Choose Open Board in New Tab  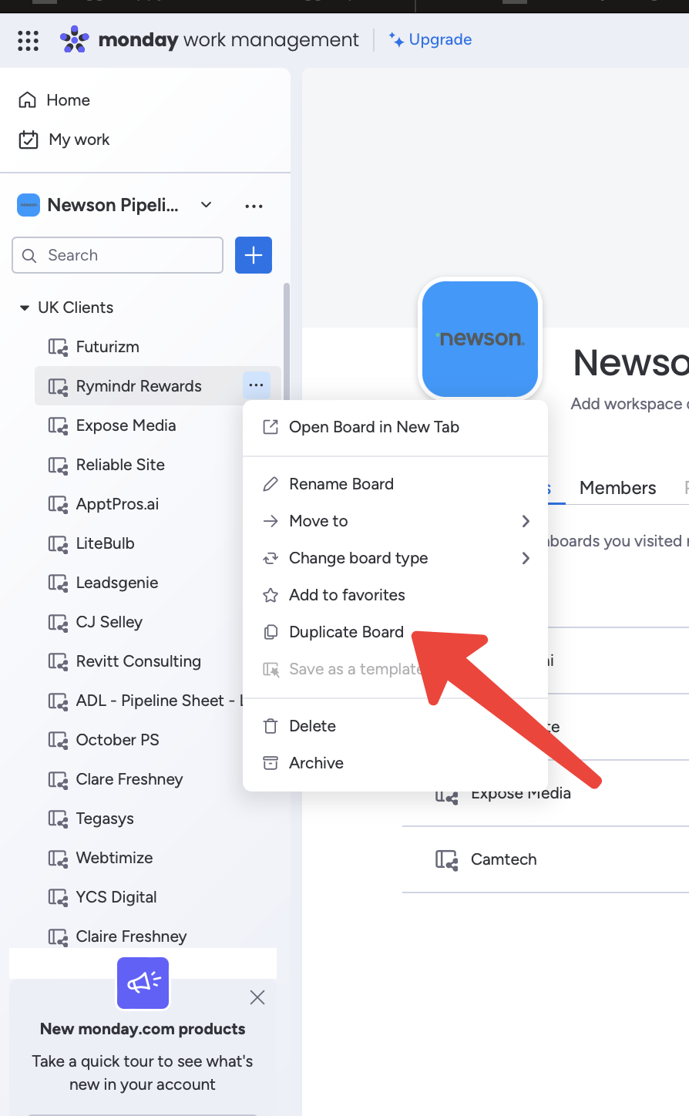click(395, 427)
